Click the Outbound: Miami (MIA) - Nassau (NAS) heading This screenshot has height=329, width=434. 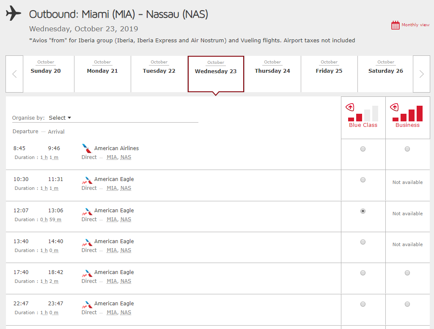click(118, 14)
